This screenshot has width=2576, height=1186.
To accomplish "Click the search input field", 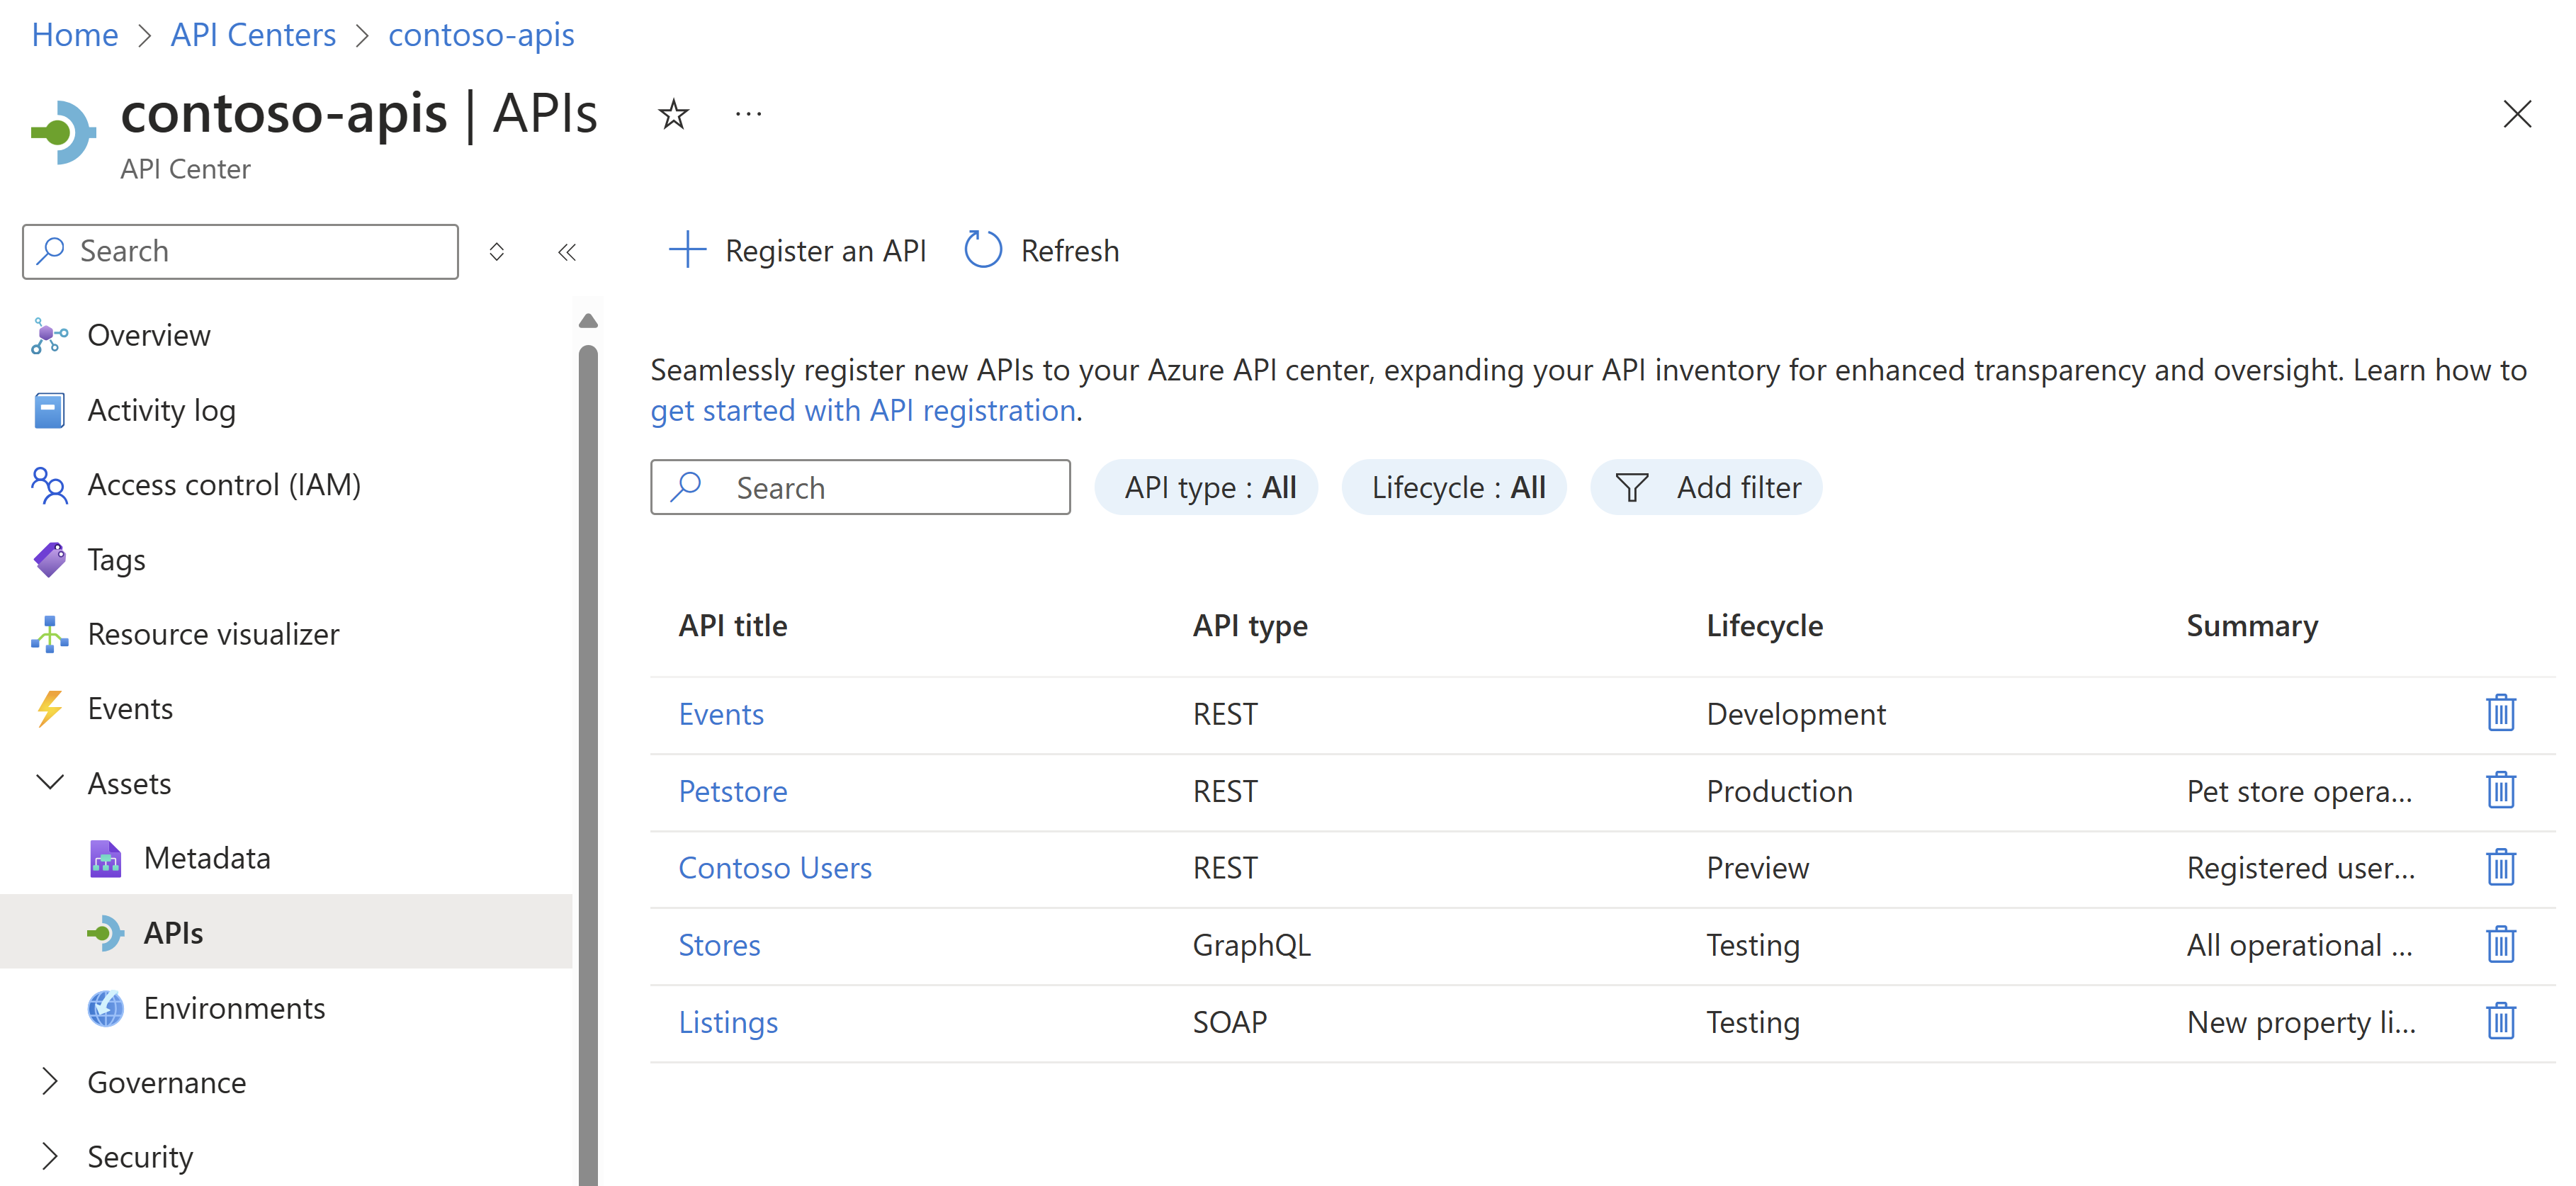I will [861, 486].
